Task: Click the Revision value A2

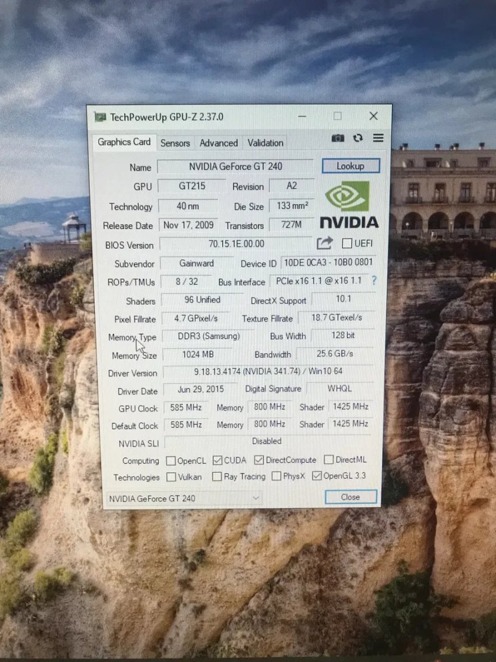Action: (x=291, y=186)
